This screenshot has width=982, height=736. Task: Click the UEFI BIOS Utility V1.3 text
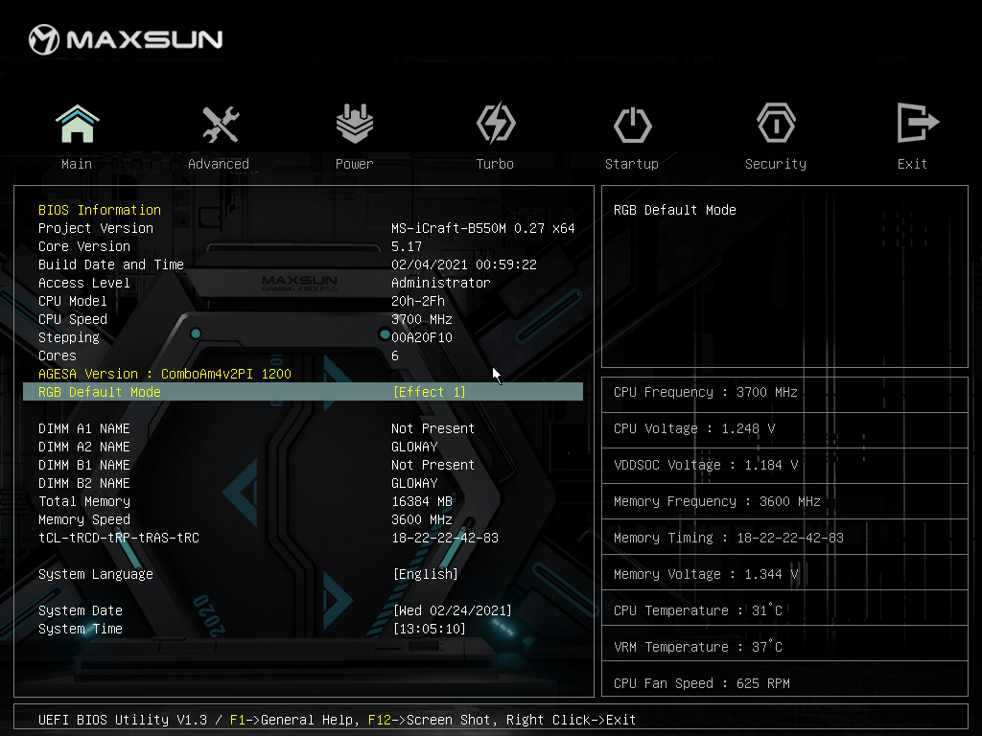coord(123,720)
